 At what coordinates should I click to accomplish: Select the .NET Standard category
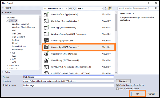point(18,37)
